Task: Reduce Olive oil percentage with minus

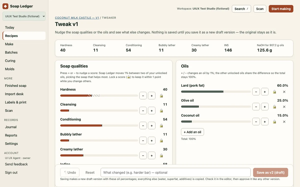Action: [256, 107]
